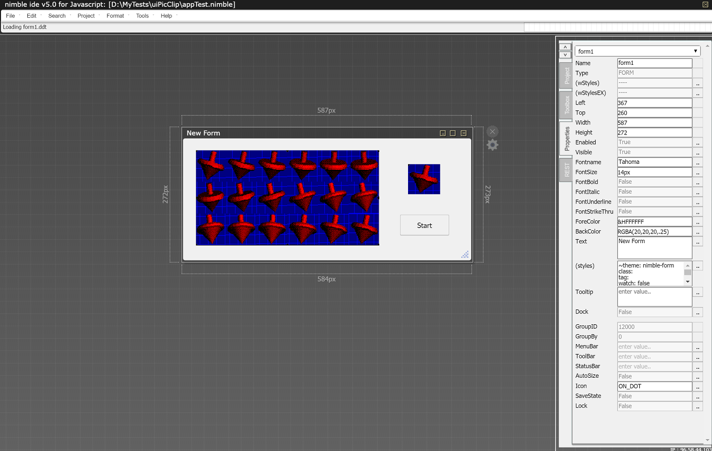Viewport: 712px width, 451px height.
Task: Click the MenuBar value field
Action: (x=655, y=347)
